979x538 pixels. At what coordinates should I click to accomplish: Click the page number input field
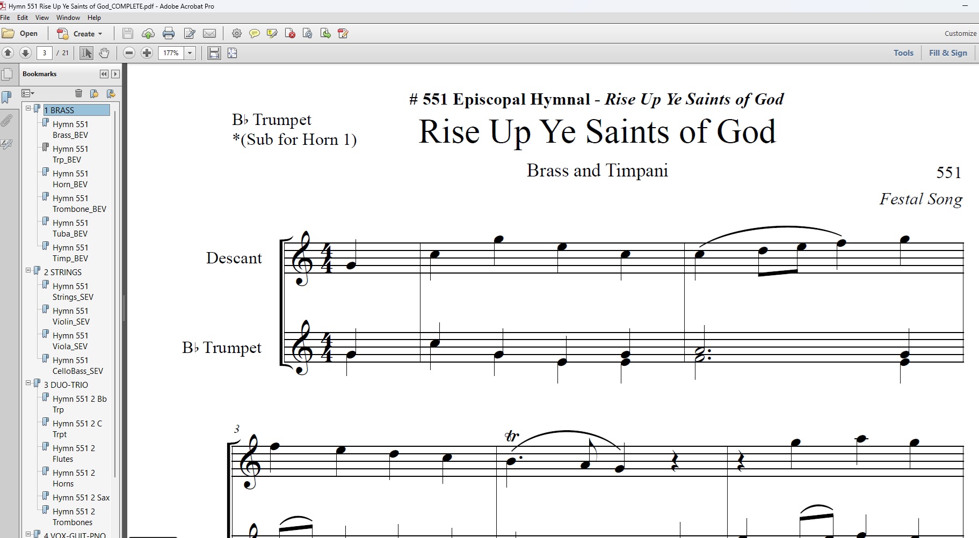45,53
